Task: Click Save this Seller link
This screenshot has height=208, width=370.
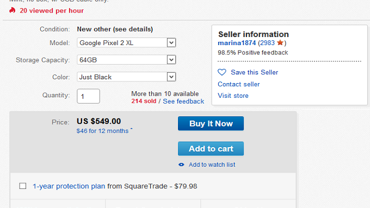Action: 255,72
